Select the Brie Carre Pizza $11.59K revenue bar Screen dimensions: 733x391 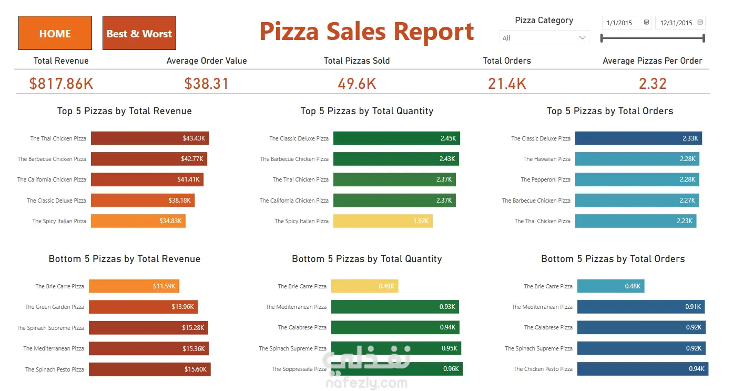pyautogui.click(x=134, y=286)
